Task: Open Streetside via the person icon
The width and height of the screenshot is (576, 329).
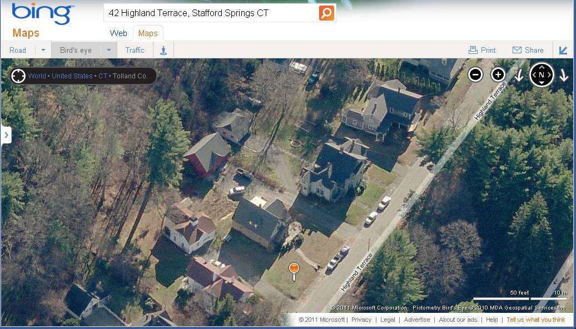Action: [x=163, y=51]
